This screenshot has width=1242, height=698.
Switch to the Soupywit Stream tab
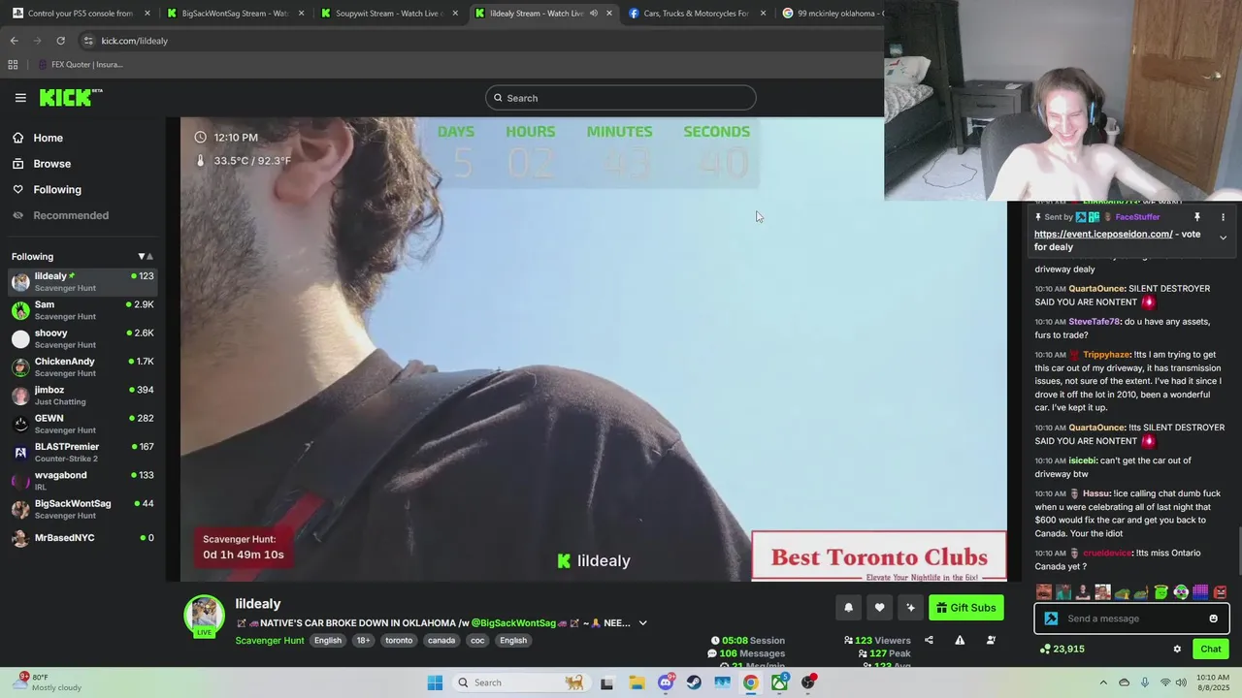tap(389, 14)
